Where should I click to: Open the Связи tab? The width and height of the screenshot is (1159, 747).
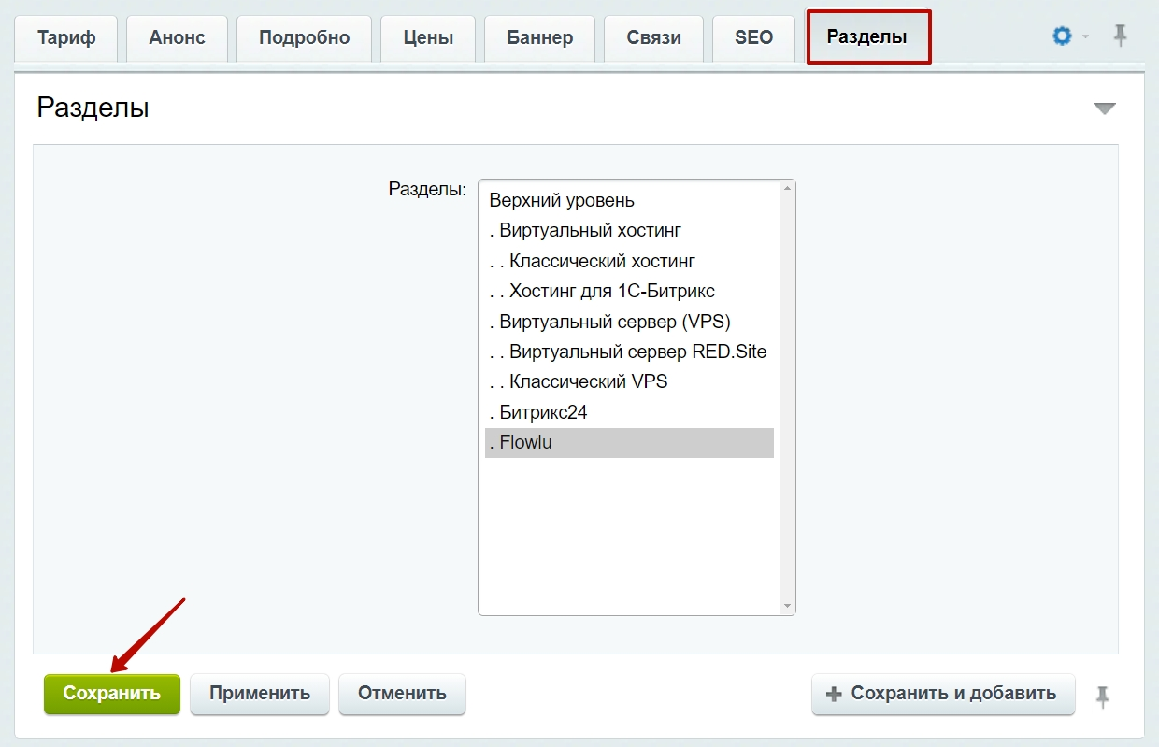[654, 38]
